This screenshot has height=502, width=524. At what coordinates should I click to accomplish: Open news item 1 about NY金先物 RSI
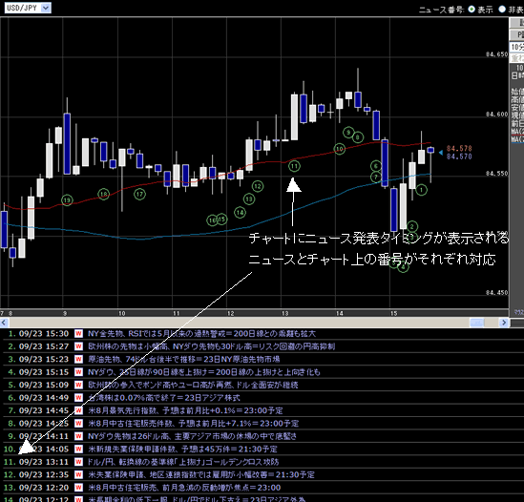tap(201, 333)
